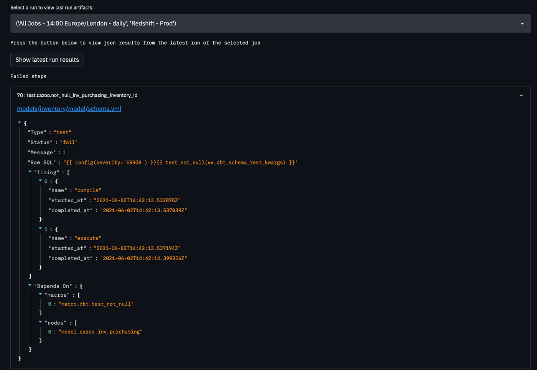Image resolution: width=537 pixels, height=370 pixels.
Task: Select the model.cazoo.inv_purchasing node value
Action: coord(100,332)
